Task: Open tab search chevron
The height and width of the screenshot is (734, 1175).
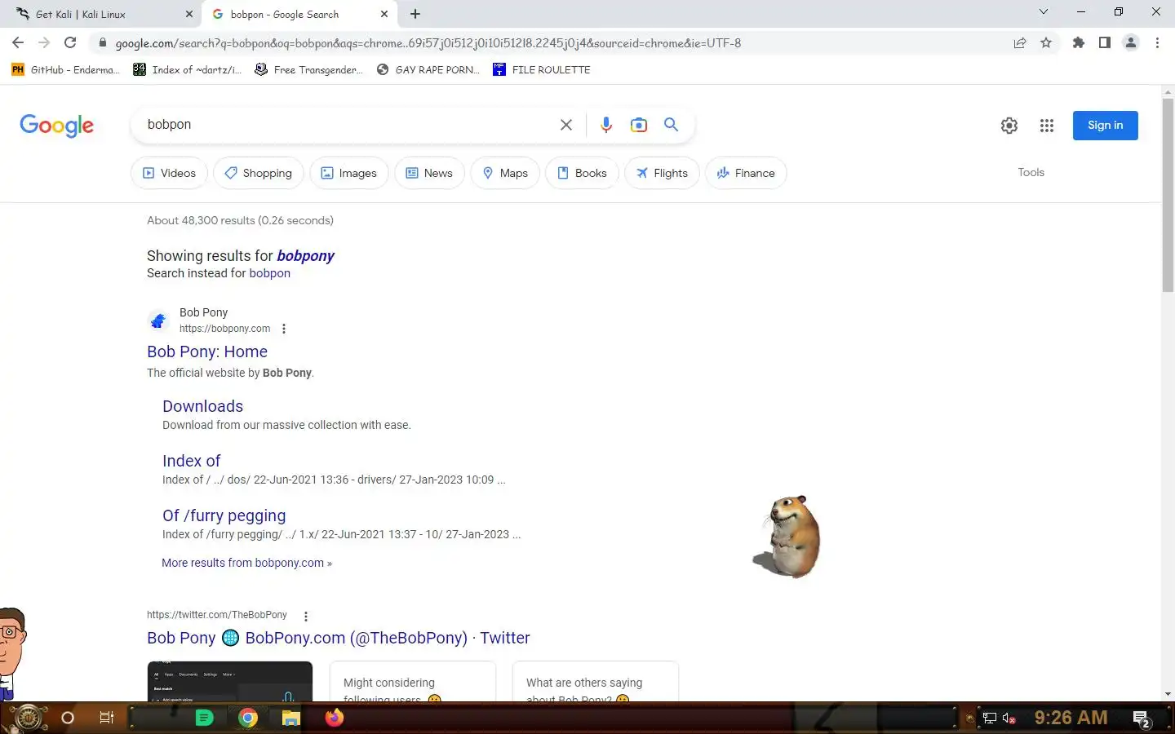Action: 1043,11
